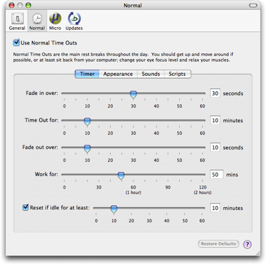
Task: Click the Fade in seconds text field
Action: (x=215, y=93)
